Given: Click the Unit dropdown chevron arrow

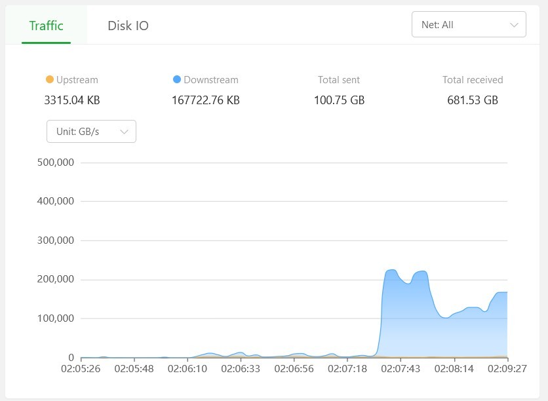Looking at the screenshot, I should pos(125,132).
